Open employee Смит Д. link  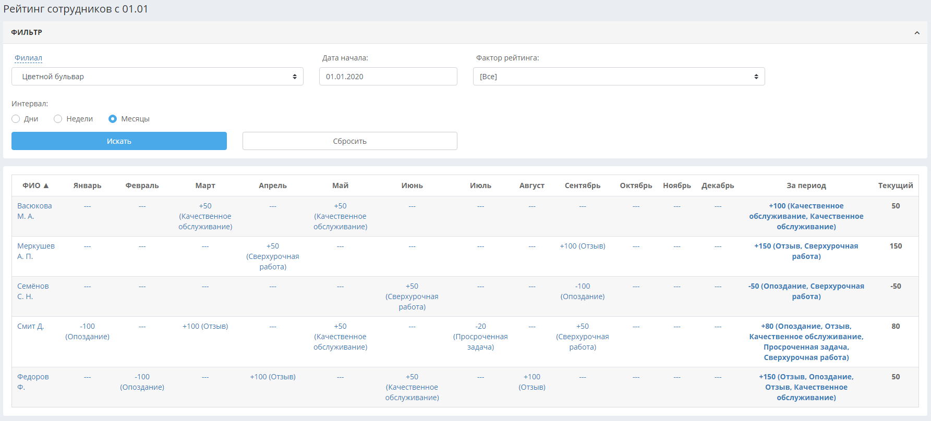pos(31,326)
